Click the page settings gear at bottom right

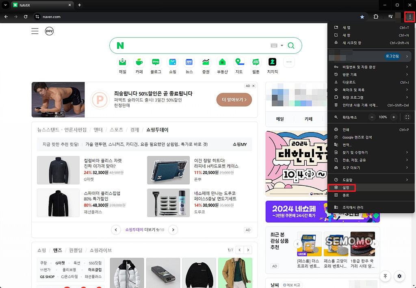(399, 276)
